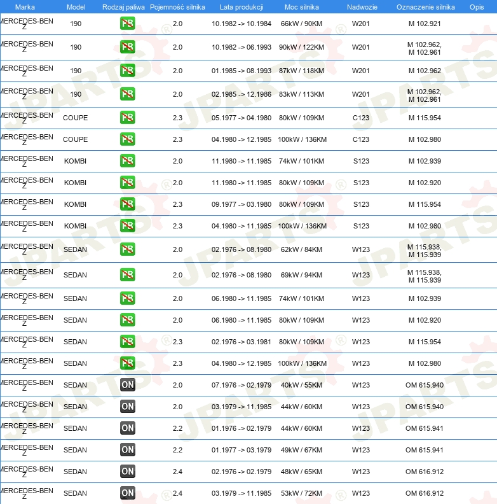The width and height of the screenshot is (497, 504).
Task: Click the ON diesel icon in the 49kW / 67KM row
Action: tap(128, 450)
